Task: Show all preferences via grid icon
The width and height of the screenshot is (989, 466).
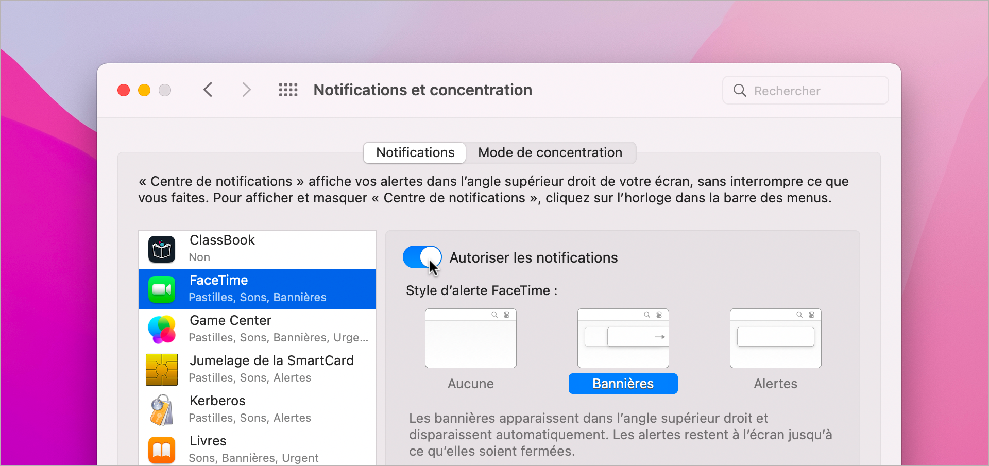Action: click(288, 90)
